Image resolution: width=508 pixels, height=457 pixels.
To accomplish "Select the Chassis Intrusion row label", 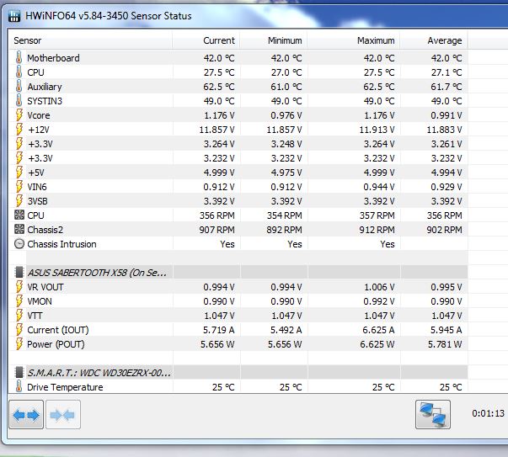I will [61, 244].
